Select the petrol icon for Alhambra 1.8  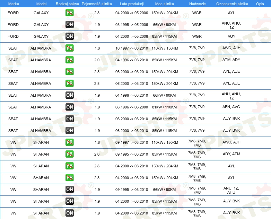coord(69,48)
